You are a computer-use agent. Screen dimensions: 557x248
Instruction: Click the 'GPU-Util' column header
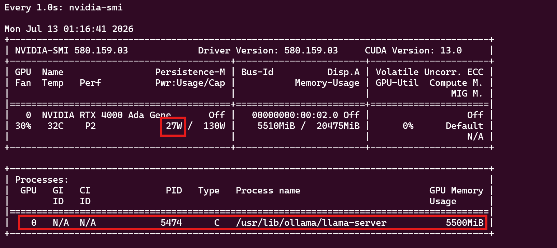point(397,83)
